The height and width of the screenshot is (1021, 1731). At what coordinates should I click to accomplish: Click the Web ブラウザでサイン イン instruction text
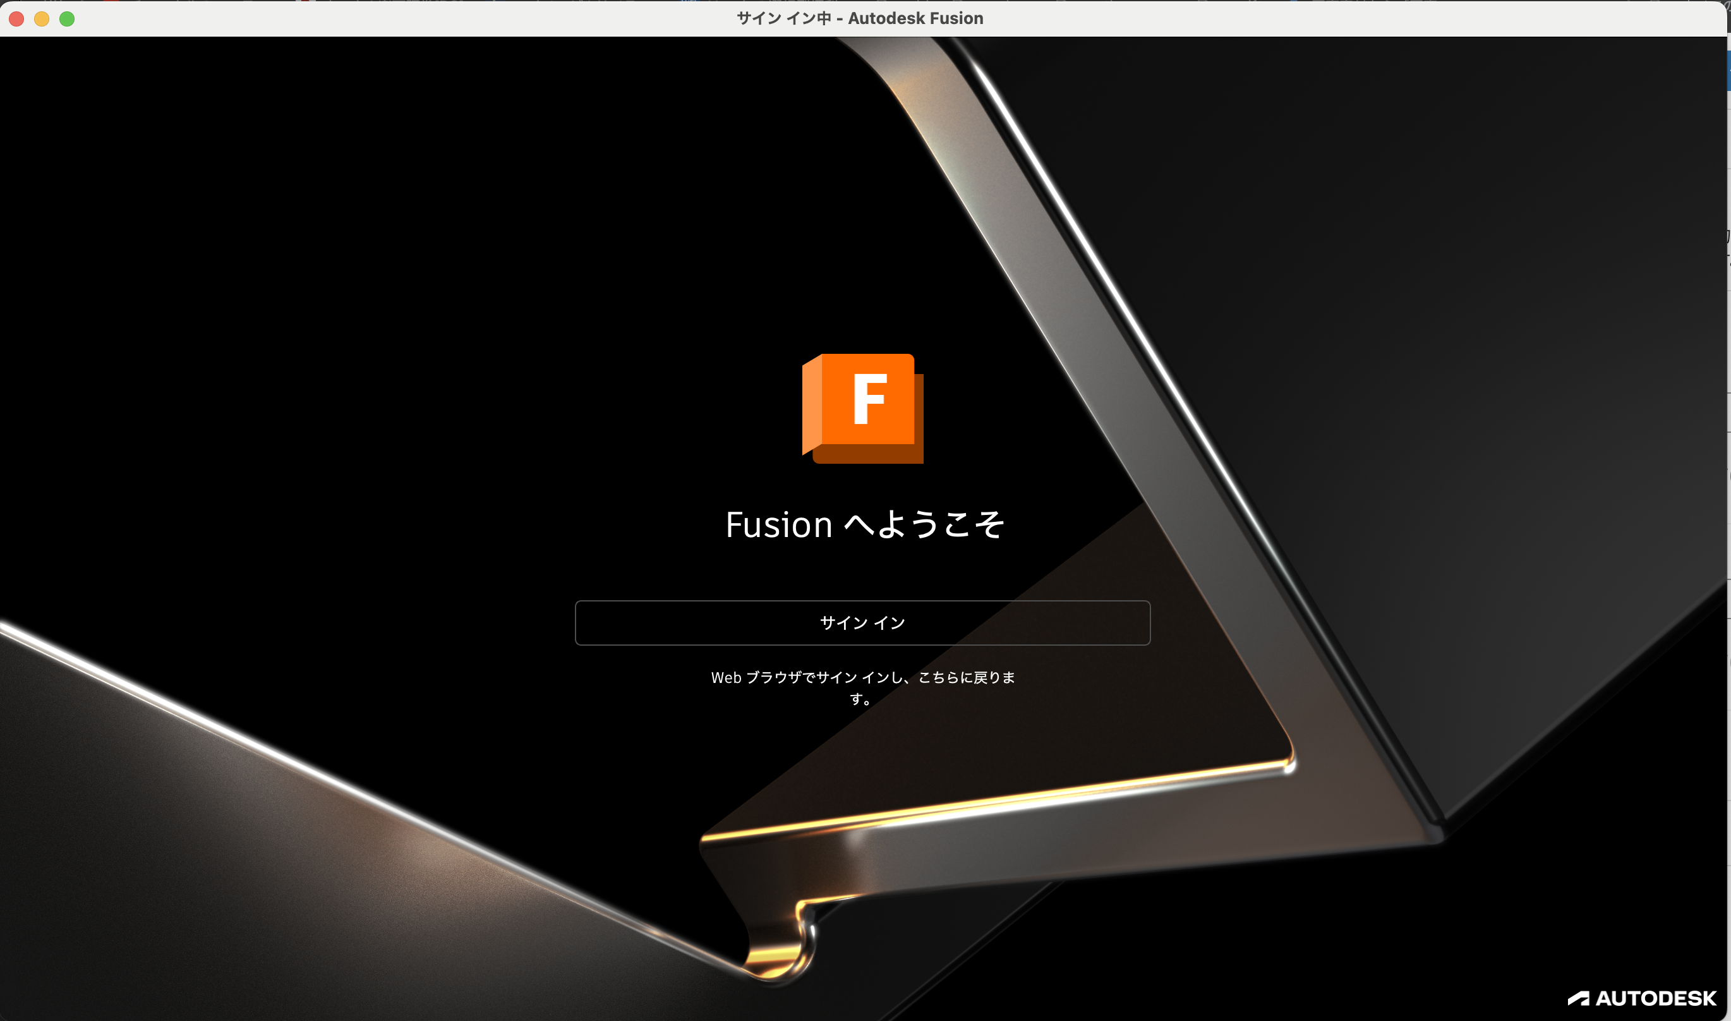863,688
